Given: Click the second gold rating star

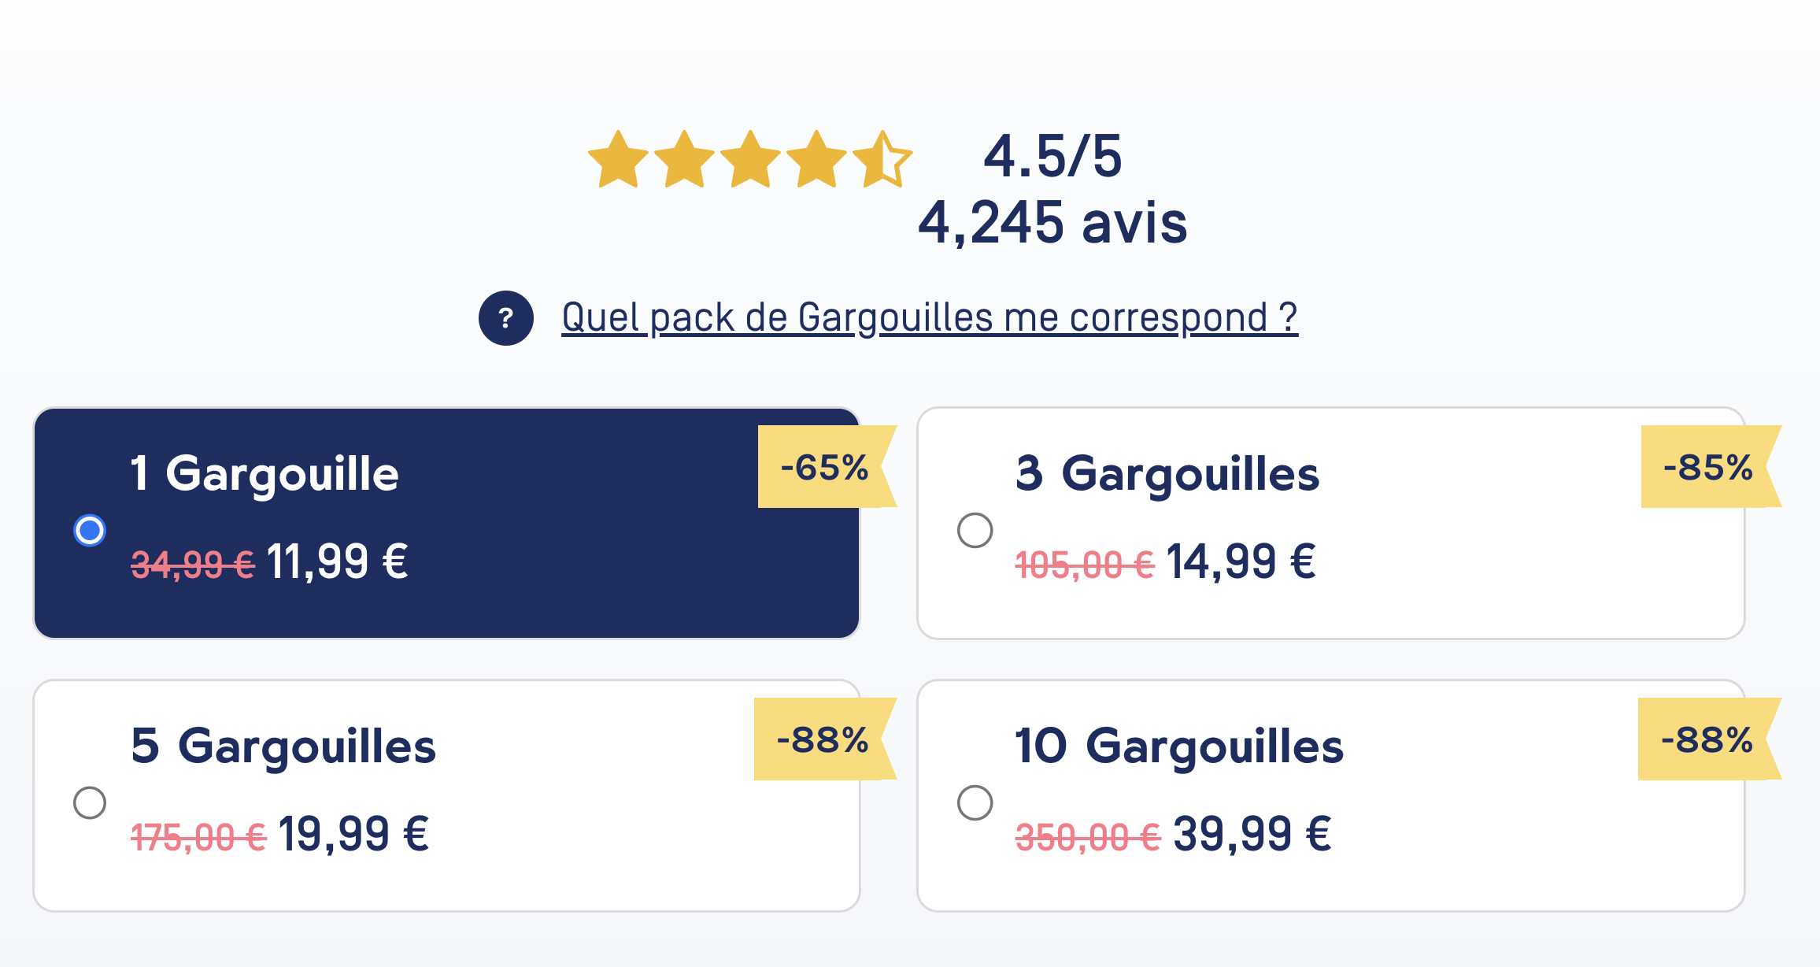Looking at the screenshot, I should (684, 160).
